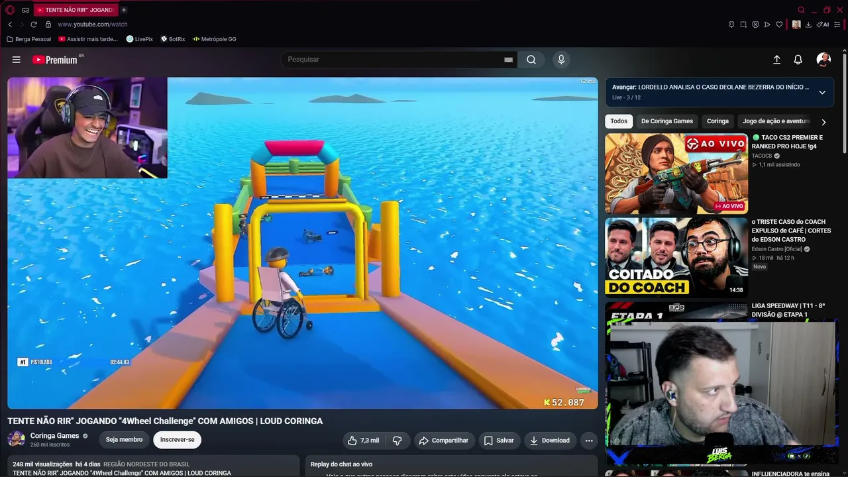
Task: Expand the Avançar playlist panel
Action: (x=822, y=92)
